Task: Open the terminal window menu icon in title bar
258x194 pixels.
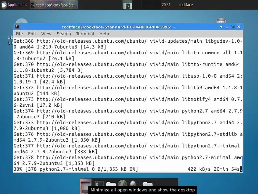Action: [x=17, y=27]
